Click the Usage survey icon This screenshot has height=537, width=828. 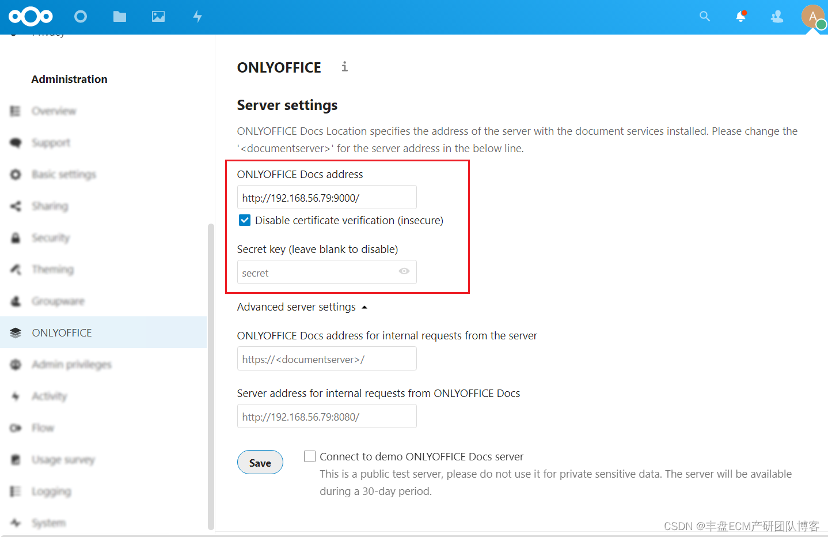(16, 459)
